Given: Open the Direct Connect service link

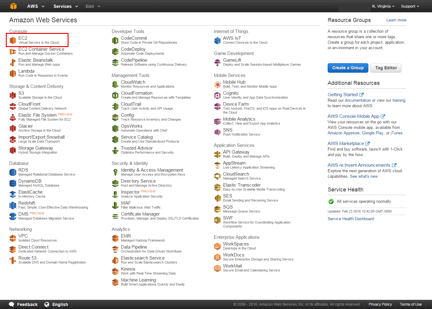Looking at the screenshot, I should tap(33, 247).
